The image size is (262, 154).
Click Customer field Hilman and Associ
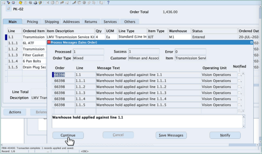pyautogui.click(x=144, y=58)
